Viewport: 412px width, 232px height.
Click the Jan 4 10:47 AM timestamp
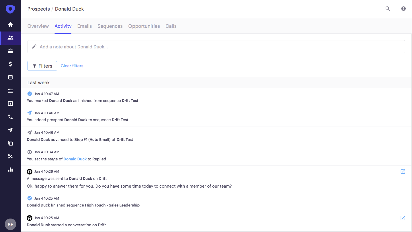point(47,94)
